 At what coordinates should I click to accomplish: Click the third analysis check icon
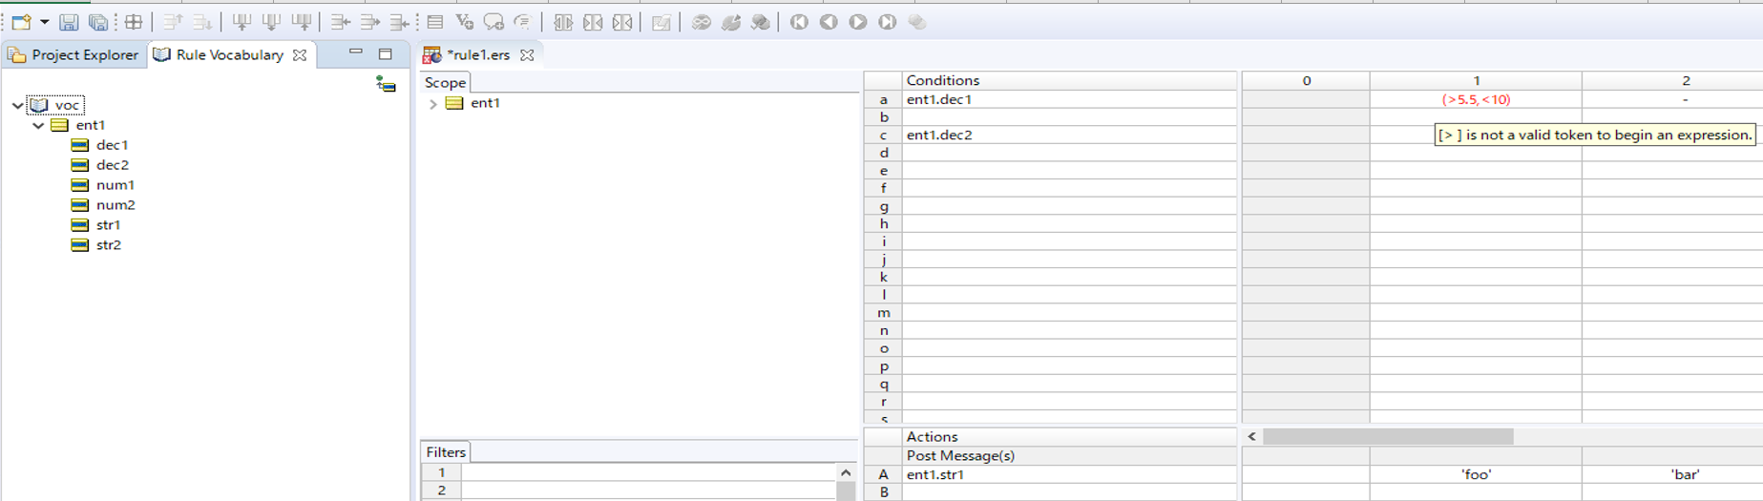pos(761,22)
